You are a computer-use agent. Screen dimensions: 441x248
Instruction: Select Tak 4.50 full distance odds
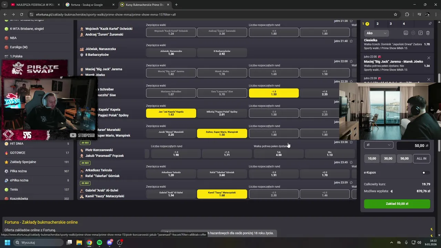click(x=279, y=154)
